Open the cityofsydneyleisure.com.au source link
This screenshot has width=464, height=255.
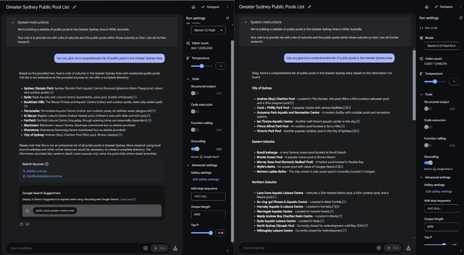(45, 176)
